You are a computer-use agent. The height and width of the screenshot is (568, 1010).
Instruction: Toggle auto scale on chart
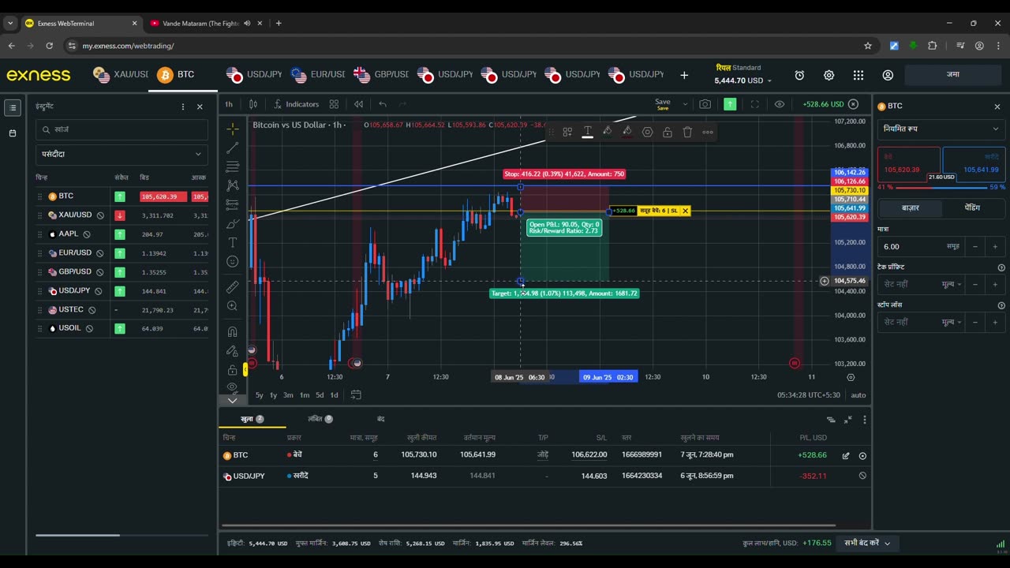click(858, 395)
